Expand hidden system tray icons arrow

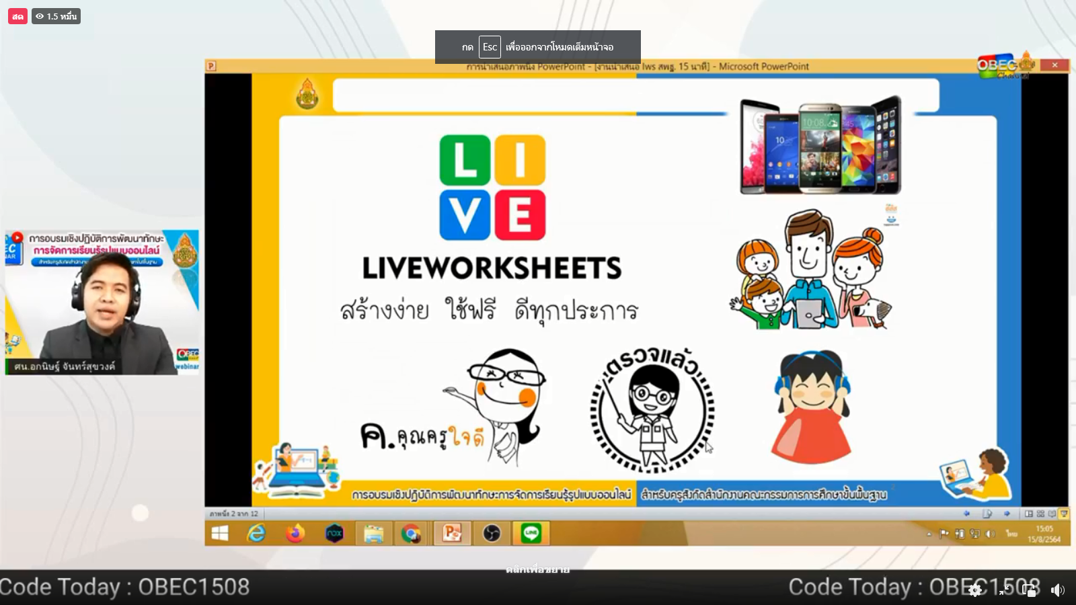point(929,534)
